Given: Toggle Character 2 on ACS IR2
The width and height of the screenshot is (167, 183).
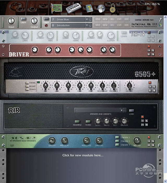Looking at the screenshot, I should tap(117, 141).
